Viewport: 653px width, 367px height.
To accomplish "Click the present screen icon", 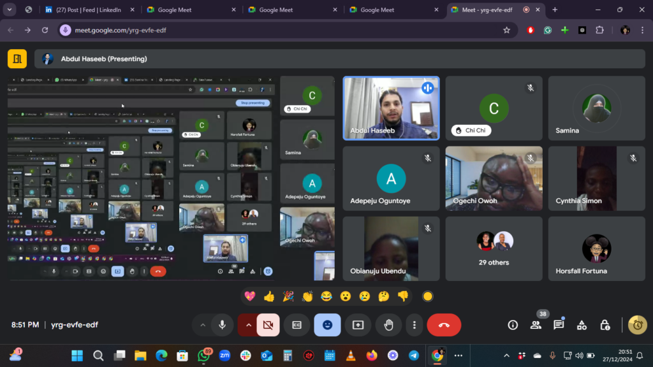I will pyautogui.click(x=358, y=325).
